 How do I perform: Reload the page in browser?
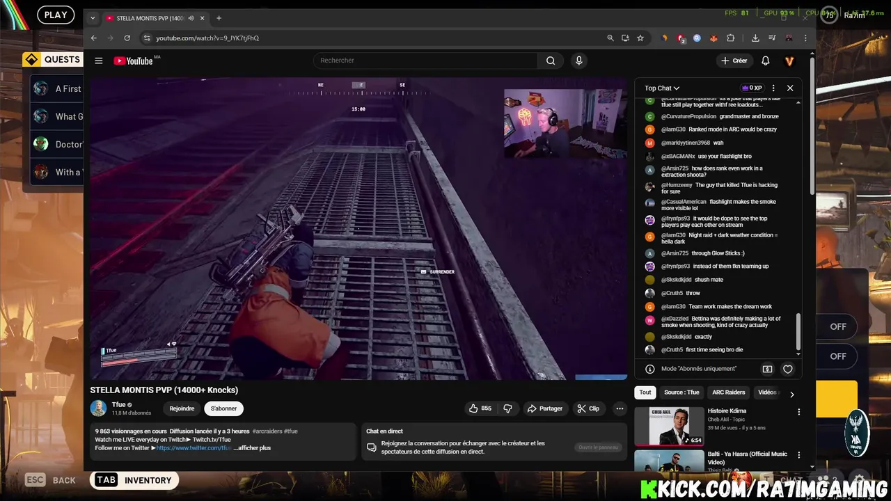coord(127,38)
